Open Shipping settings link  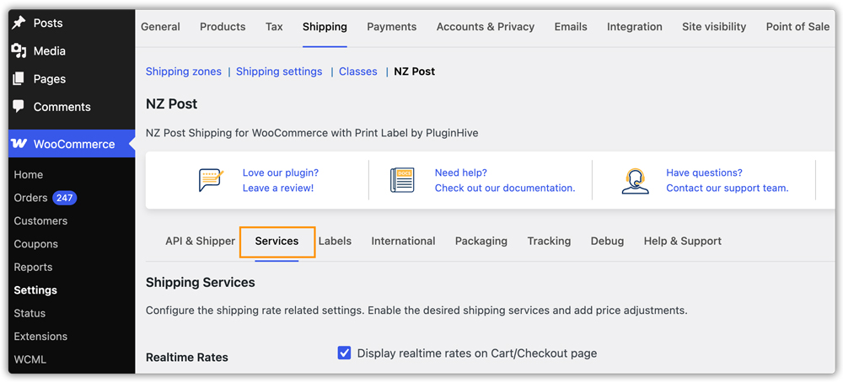[279, 72]
